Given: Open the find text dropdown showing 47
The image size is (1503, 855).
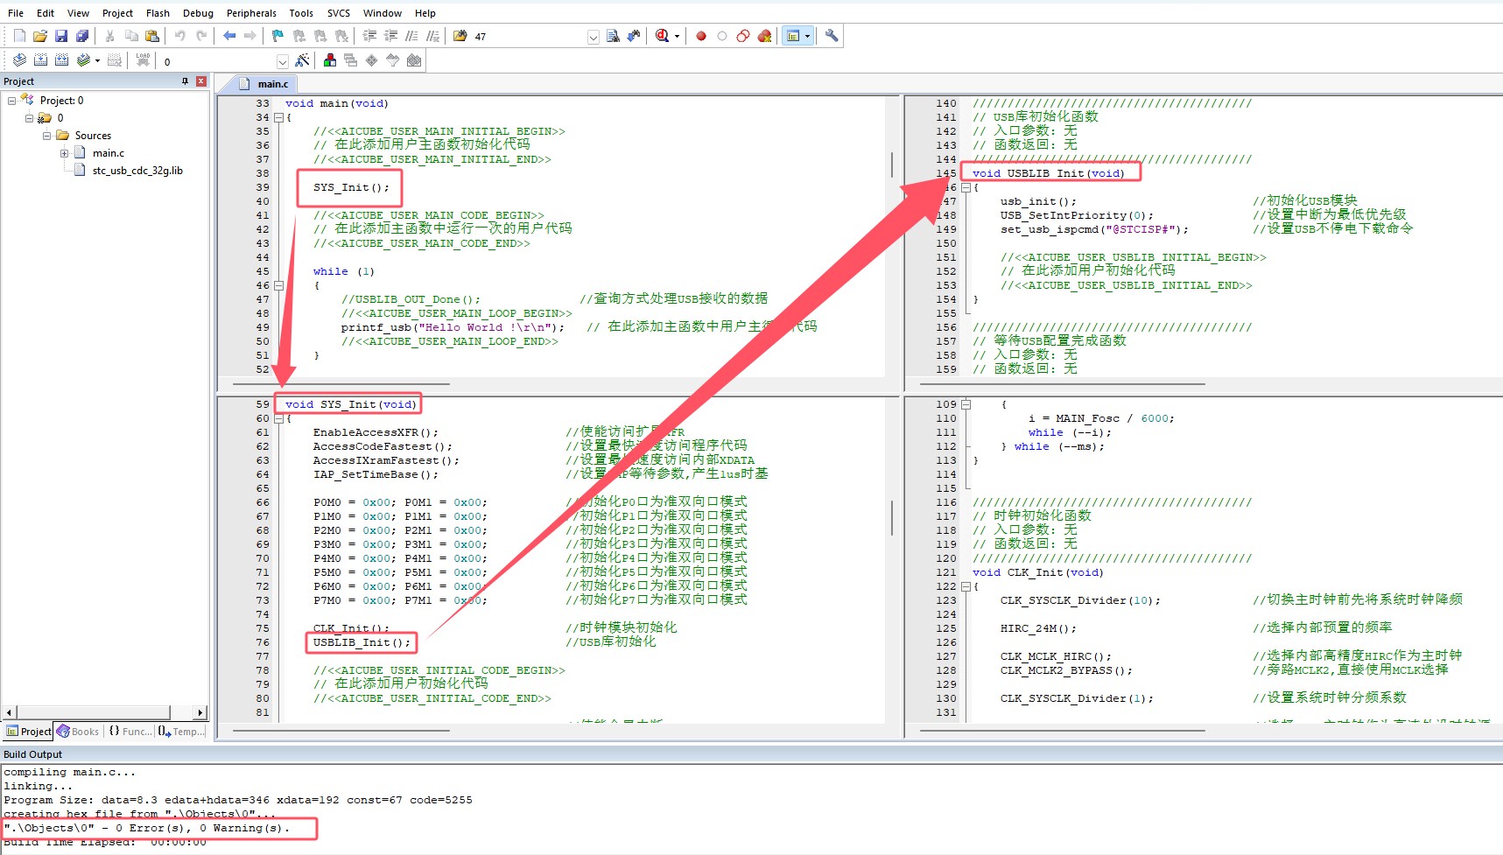Looking at the screenshot, I should [x=593, y=37].
